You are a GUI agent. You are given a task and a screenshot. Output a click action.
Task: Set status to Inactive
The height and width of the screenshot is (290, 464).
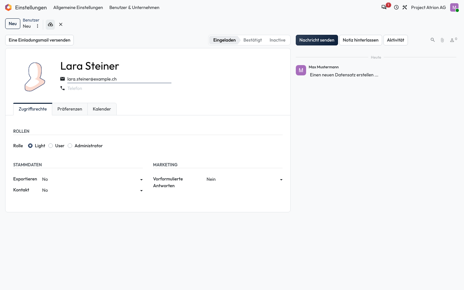pyautogui.click(x=277, y=40)
